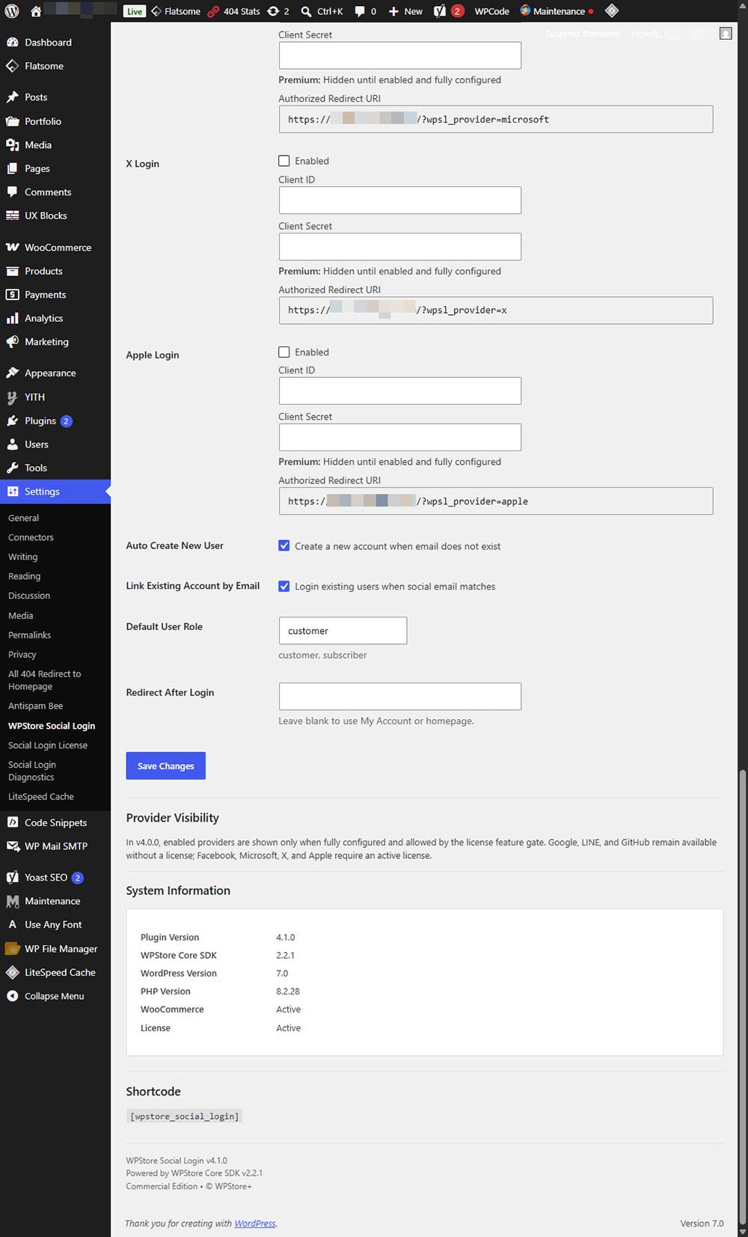Open WP Mail SMTP in the sidebar
Viewport: 748px width, 1237px height.
tap(55, 846)
